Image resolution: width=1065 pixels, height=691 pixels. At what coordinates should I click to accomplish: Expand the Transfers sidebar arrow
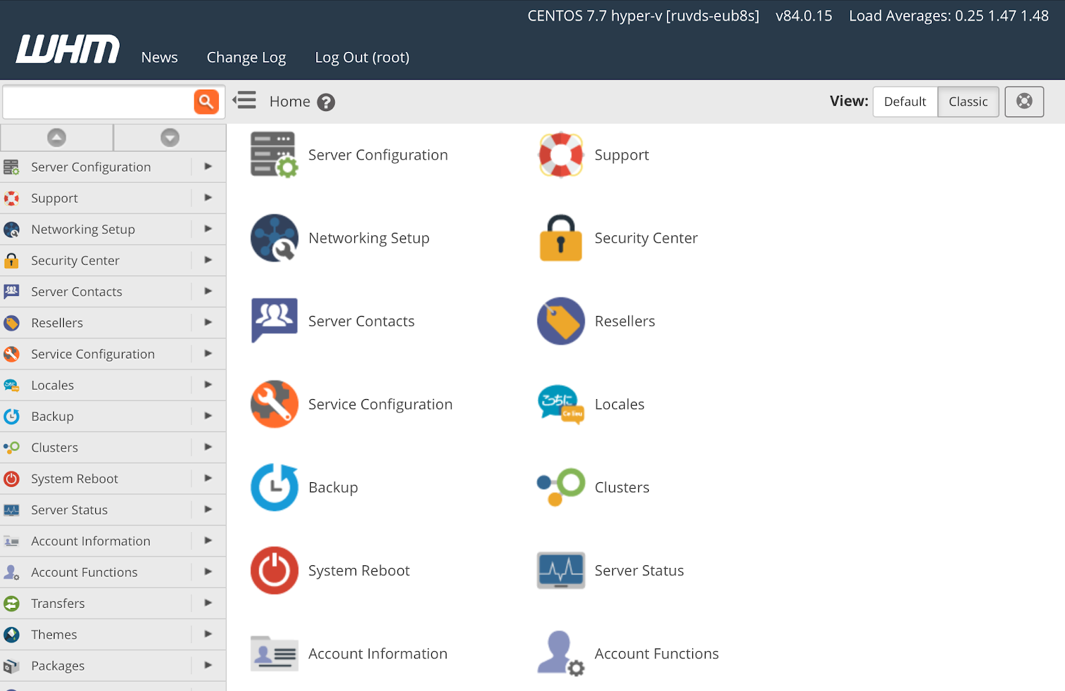click(208, 603)
